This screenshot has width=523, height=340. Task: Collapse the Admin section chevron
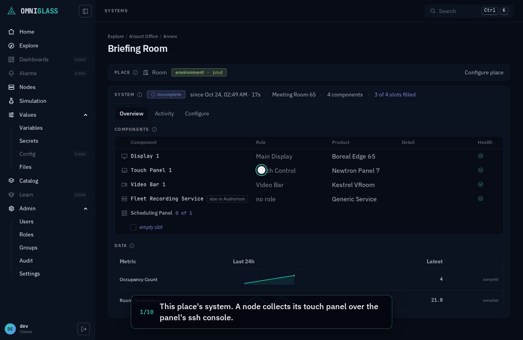coord(86,209)
